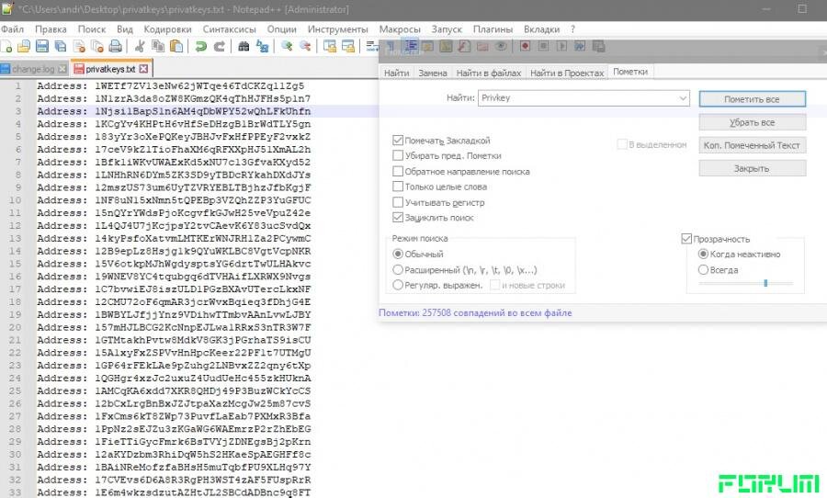The image size is (827, 498).
Task: Expand the Найти search history dropdown arrow
Action: pyautogui.click(x=683, y=98)
